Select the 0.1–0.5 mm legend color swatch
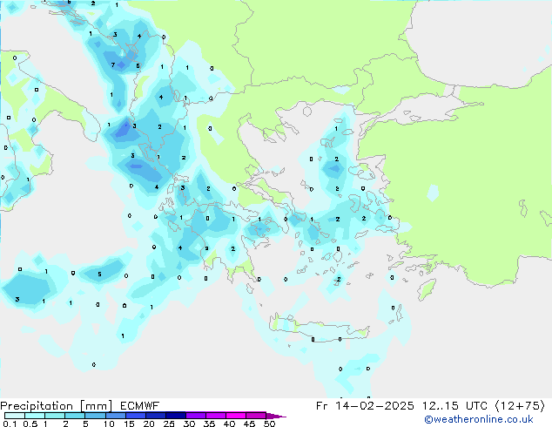The width and height of the screenshot is (552, 427). tap(15, 416)
